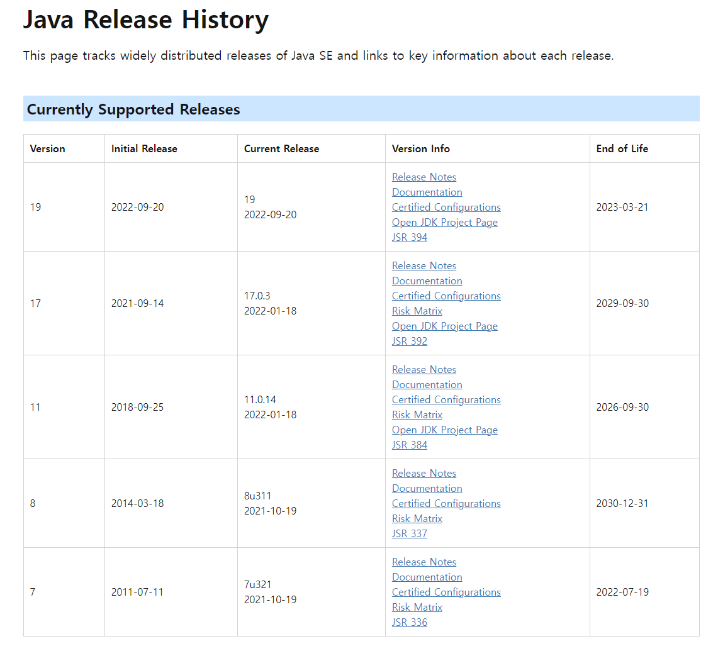Open Release Notes link for Java 19
Screen dimensions: 718x651
click(424, 177)
